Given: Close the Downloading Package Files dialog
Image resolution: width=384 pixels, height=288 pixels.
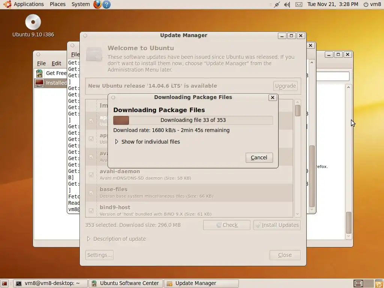Looking at the screenshot, I should (272, 97).
